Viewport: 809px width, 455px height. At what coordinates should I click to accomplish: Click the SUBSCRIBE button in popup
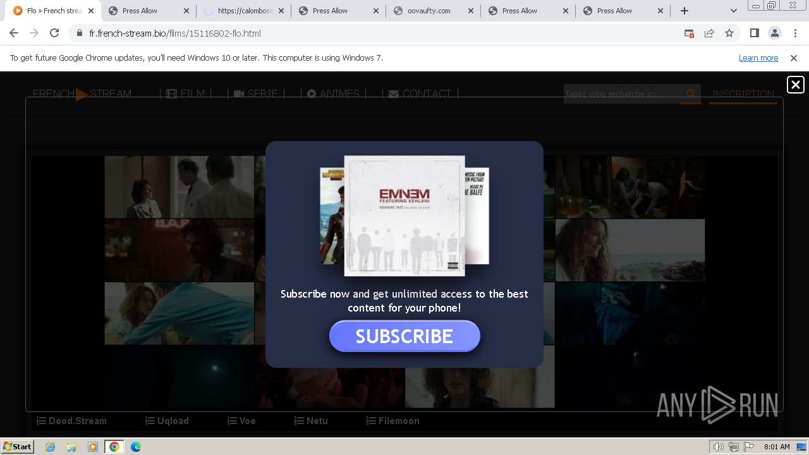pyautogui.click(x=404, y=336)
